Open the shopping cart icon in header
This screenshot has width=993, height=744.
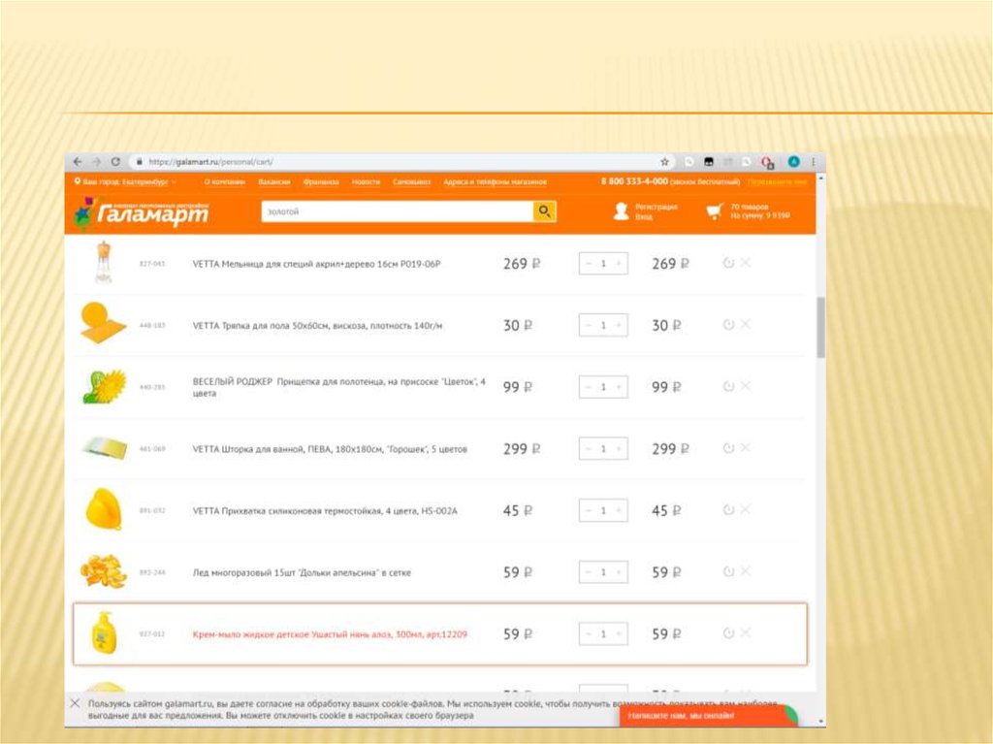point(716,211)
